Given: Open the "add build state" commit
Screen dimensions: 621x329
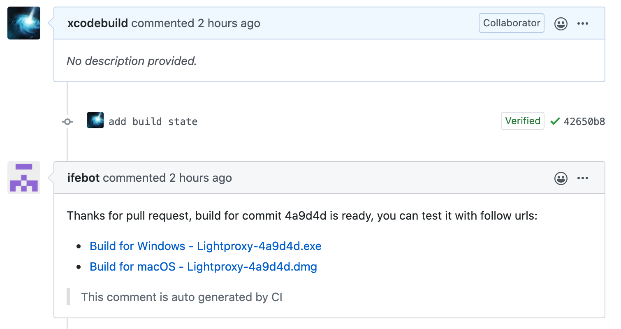Looking at the screenshot, I should (153, 122).
